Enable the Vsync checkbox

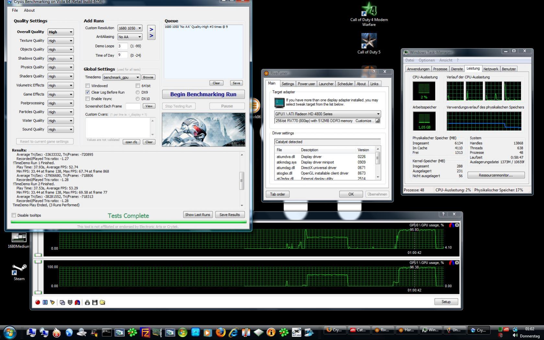[87, 99]
